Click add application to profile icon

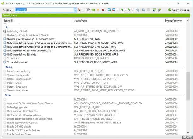(109, 10)
